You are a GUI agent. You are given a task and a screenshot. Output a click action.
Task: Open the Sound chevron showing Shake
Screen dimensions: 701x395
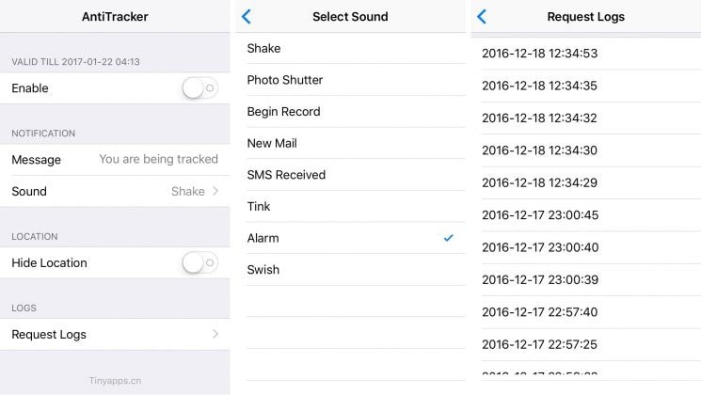tap(215, 191)
